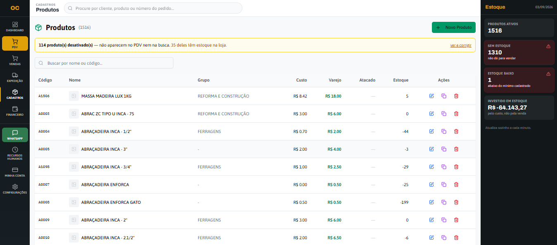Viewport: 557px width, 245px height.
Task: Open the WhatsApp sidebar button
Action: (15, 135)
